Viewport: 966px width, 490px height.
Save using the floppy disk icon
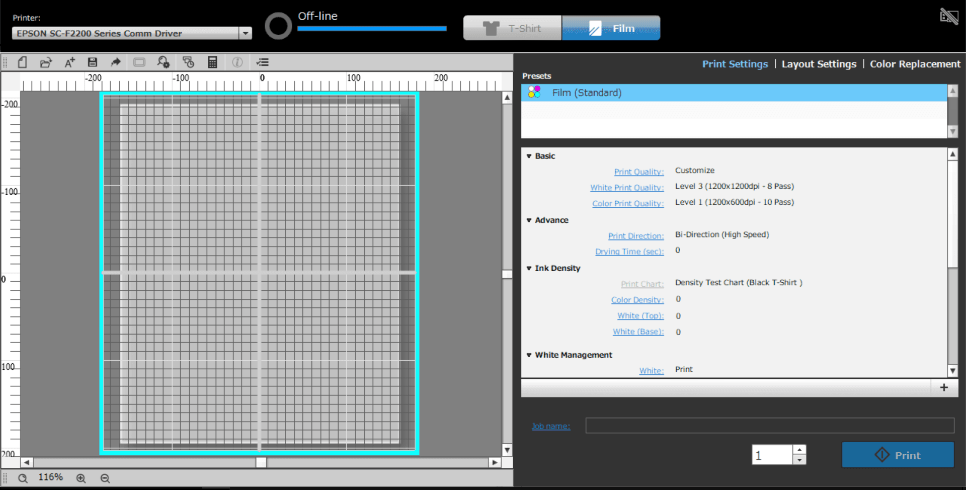coord(92,62)
